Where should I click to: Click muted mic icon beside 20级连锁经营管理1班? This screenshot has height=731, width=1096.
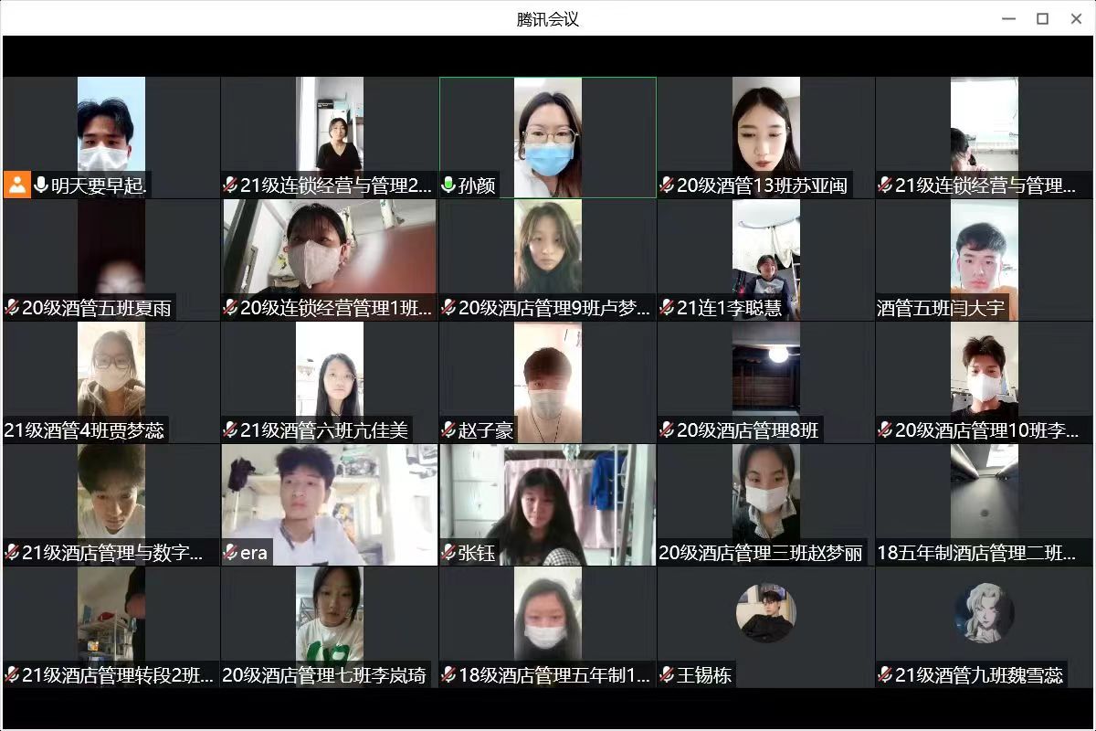[230, 308]
